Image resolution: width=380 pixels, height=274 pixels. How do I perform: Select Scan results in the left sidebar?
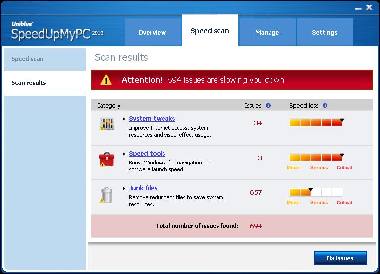45,83
